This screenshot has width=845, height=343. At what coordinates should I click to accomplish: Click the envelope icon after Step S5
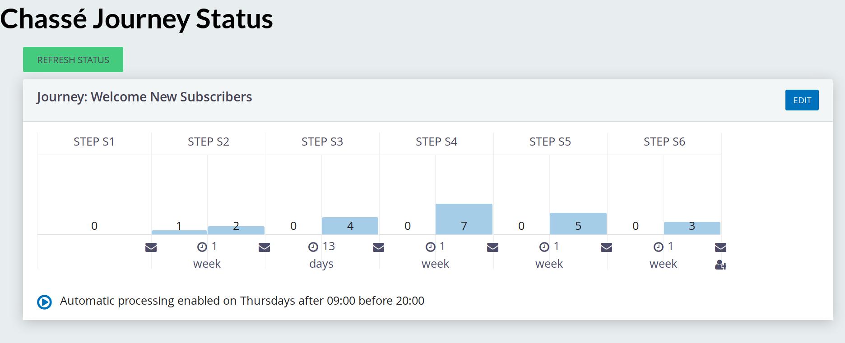coord(606,247)
